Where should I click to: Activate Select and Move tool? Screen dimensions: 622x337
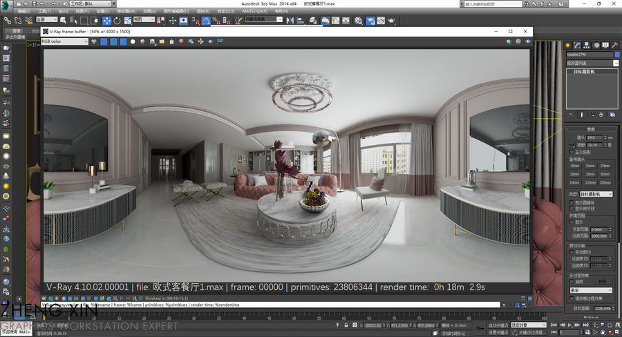click(106, 21)
